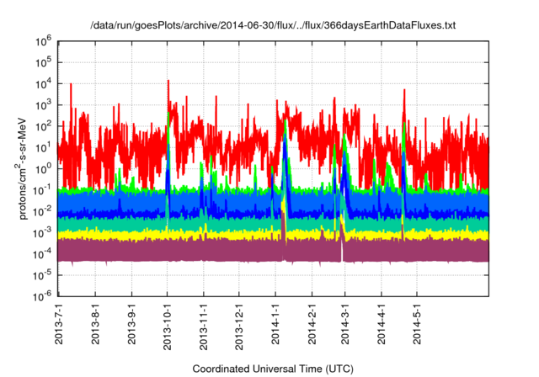Click the 2013-12-1 x-axis date label

(239, 327)
